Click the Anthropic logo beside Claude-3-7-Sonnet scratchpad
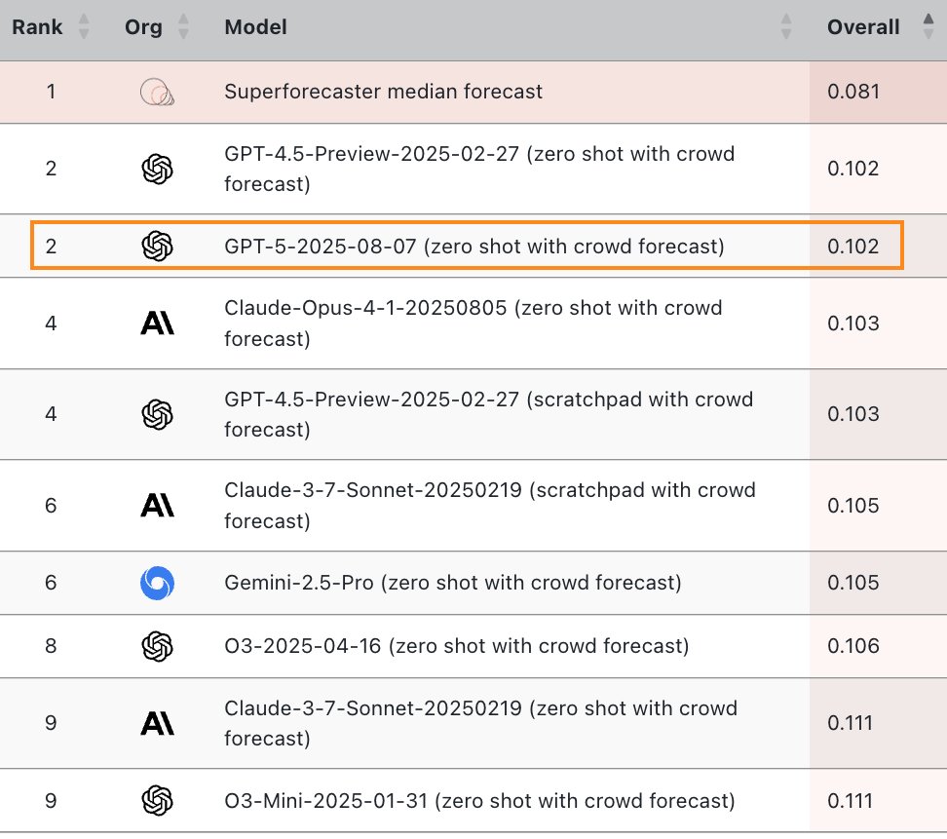The width and height of the screenshot is (947, 839). tap(157, 505)
